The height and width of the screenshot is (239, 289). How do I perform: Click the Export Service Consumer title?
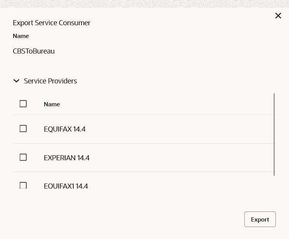pos(52,23)
